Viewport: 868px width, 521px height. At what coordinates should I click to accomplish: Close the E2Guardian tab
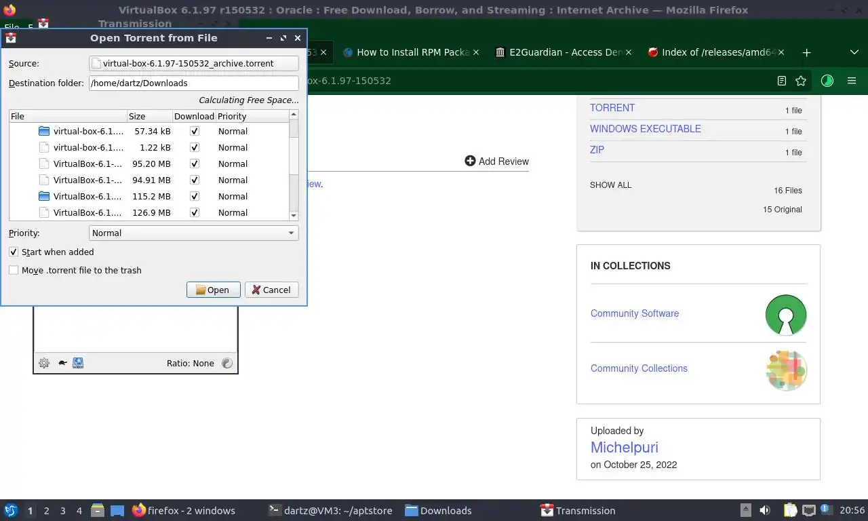click(628, 52)
